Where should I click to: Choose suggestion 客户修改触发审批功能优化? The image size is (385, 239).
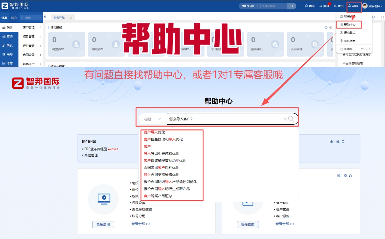point(165,160)
